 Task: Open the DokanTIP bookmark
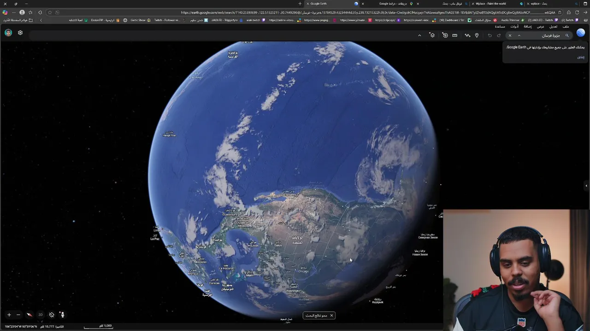[x=105, y=20]
